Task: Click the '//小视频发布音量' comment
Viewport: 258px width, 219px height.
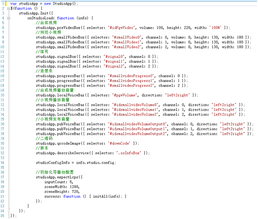Action: [52, 119]
